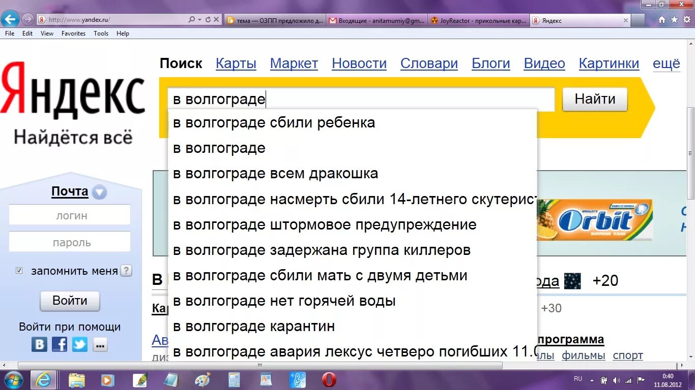The image size is (695, 390).
Task: Show more login services (ellipsis icon)
Action: [x=100, y=344]
